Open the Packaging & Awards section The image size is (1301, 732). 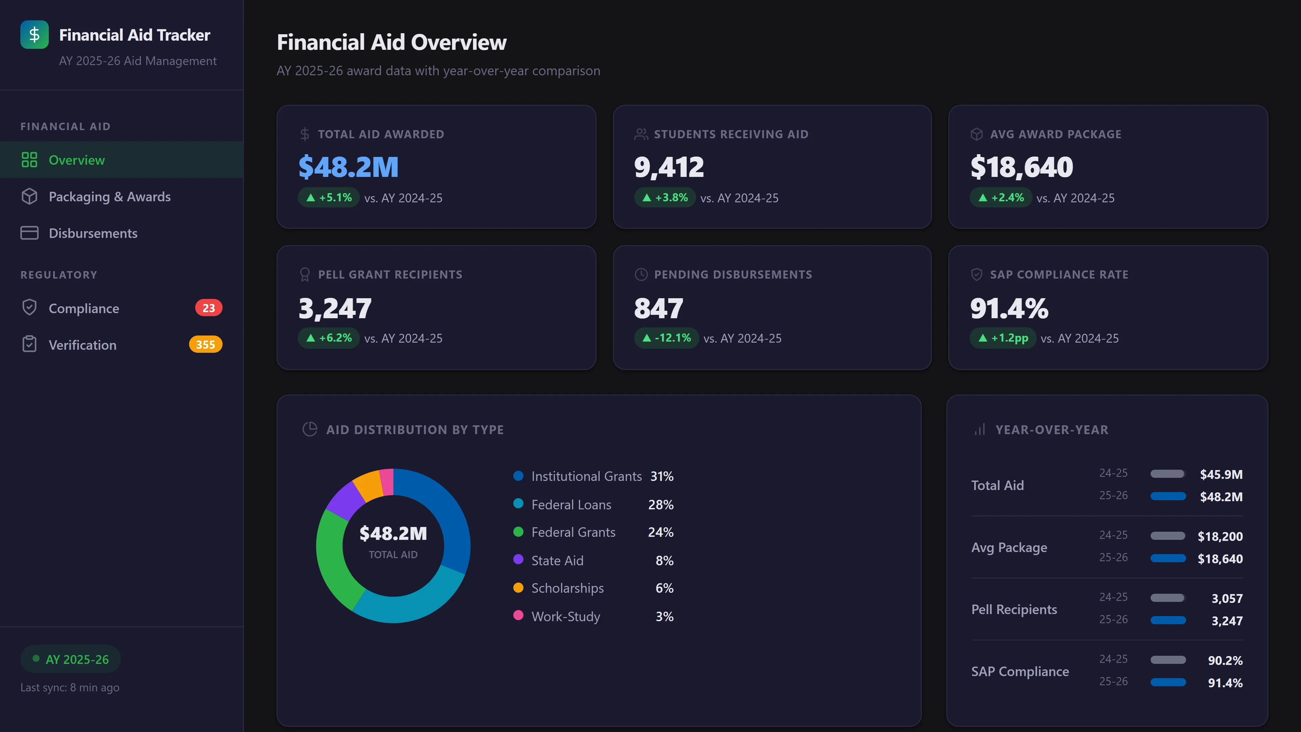click(x=109, y=197)
